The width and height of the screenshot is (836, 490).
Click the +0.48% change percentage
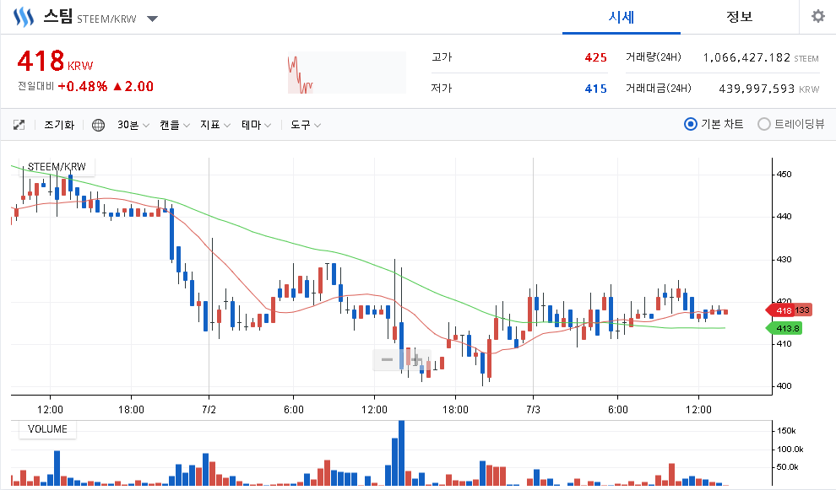point(83,86)
